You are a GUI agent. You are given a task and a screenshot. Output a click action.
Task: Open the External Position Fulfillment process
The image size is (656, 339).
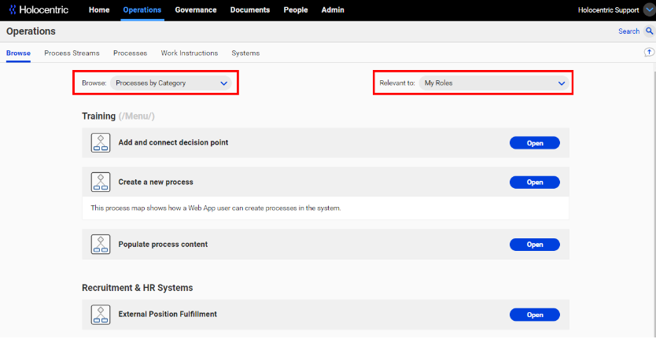tap(535, 315)
